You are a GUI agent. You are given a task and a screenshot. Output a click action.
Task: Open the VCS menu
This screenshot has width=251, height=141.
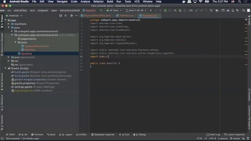(x=137, y=2)
